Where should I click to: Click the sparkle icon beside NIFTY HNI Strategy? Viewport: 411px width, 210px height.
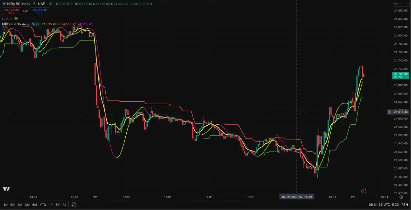click(33, 24)
